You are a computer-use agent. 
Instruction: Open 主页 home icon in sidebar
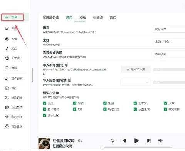[7, 28]
